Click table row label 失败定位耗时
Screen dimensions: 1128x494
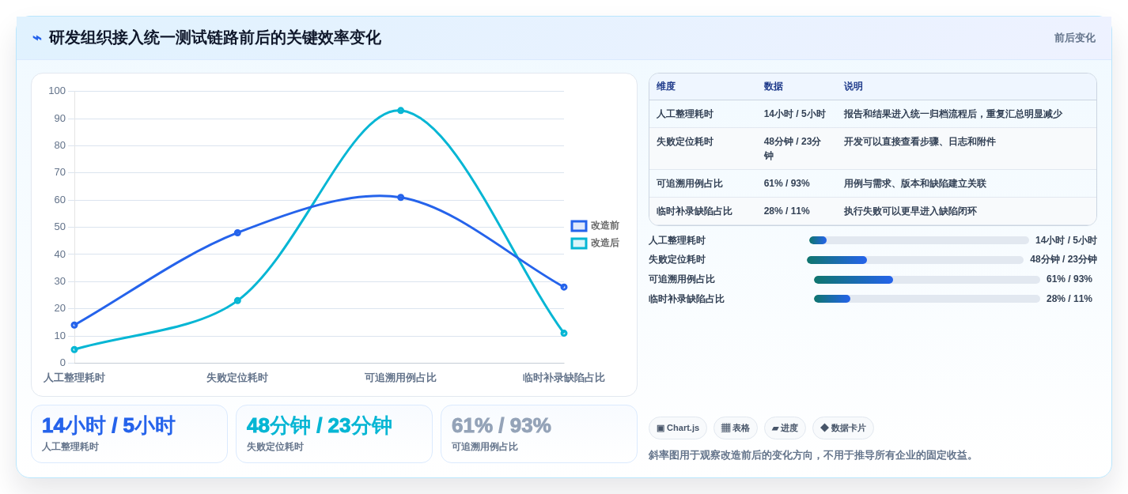pyautogui.click(x=685, y=142)
